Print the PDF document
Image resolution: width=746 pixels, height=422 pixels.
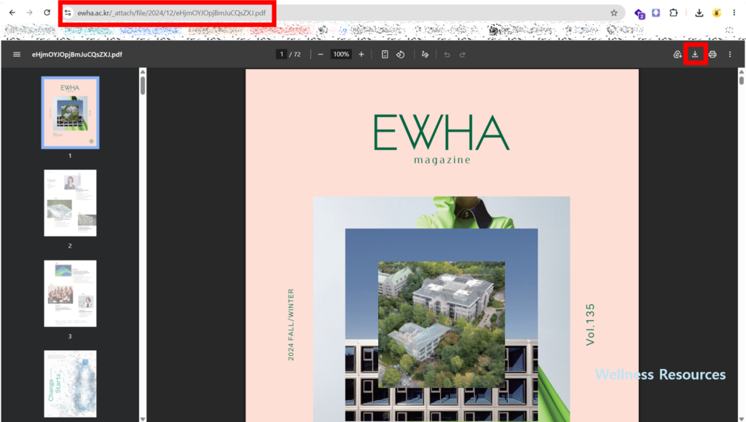tap(712, 54)
